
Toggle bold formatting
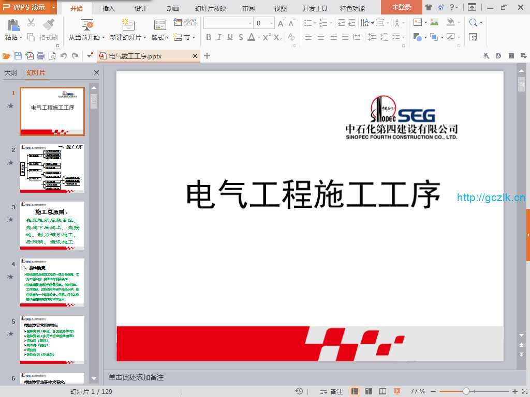coord(209,37)
